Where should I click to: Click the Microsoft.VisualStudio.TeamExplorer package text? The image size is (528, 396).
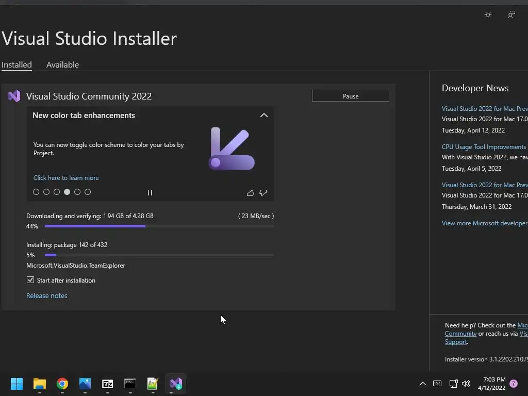tap(76, 266)
